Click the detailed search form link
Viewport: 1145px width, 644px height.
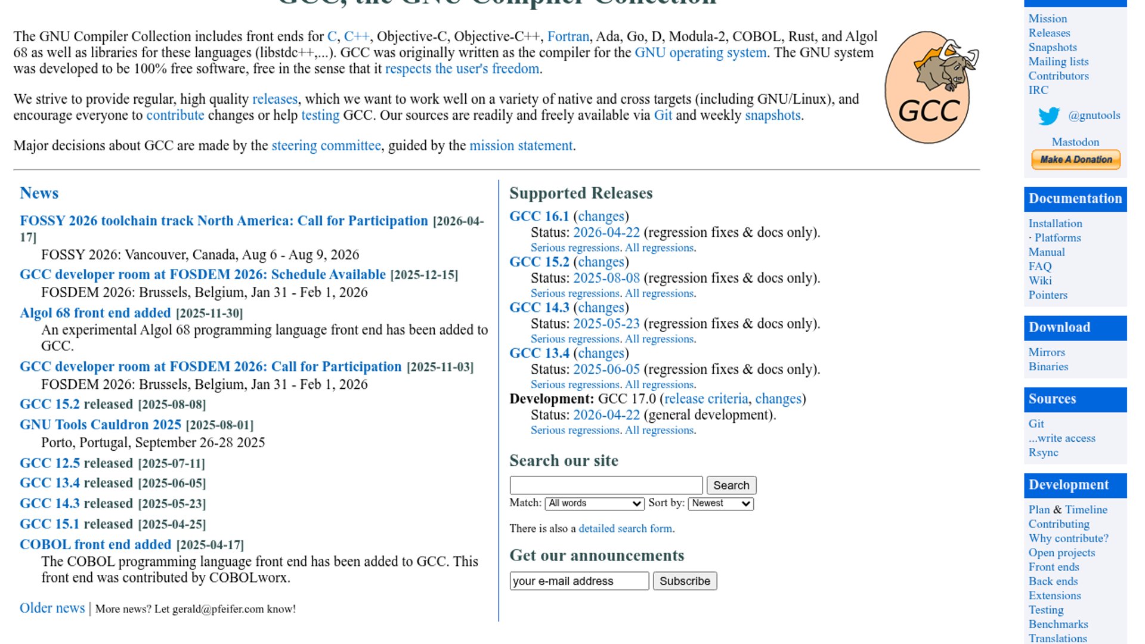pos(625,529)
